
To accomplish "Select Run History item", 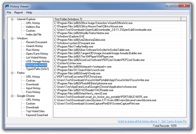I will (33, 50).
